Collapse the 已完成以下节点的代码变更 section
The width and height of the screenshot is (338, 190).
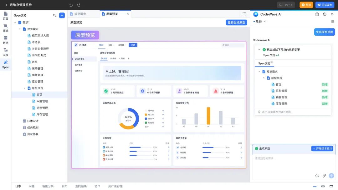click(259, 50)
